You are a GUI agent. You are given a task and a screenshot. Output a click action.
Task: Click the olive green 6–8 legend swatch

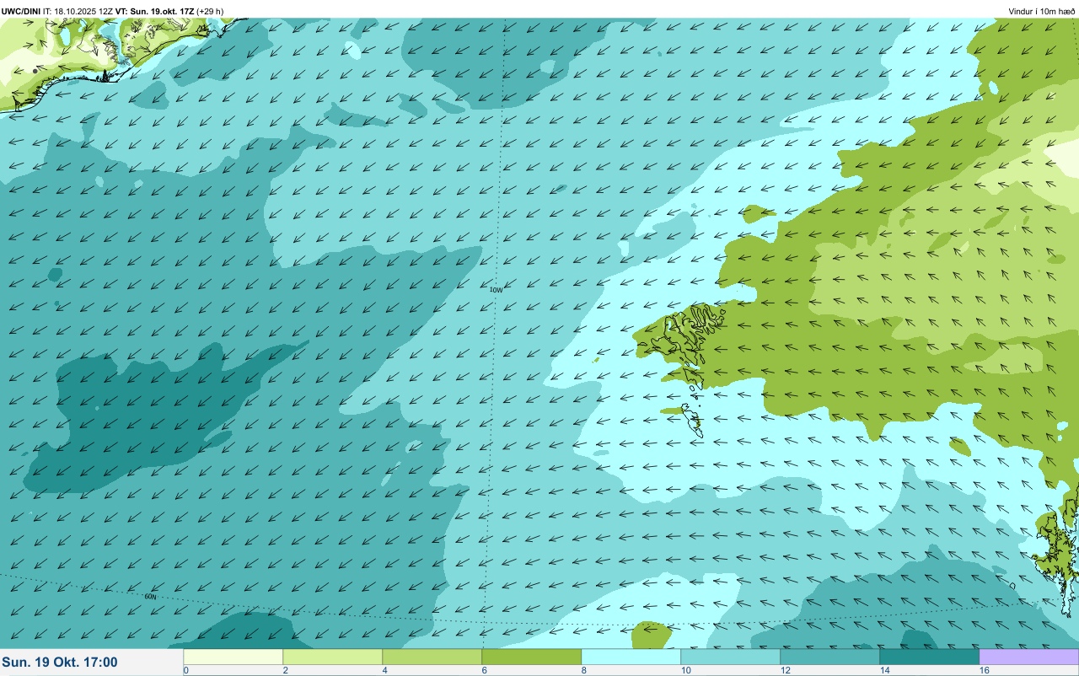point(532,657)
